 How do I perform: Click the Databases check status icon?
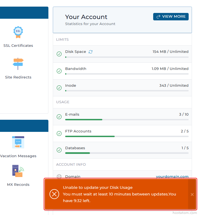tap(59, 150)
